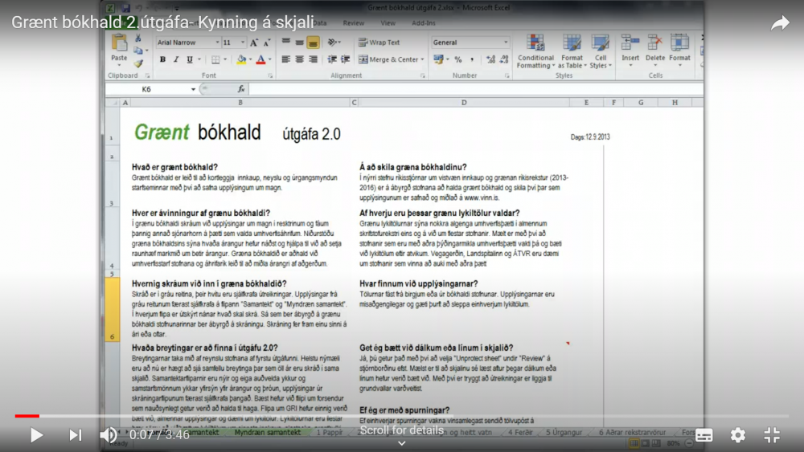This screenshot has width=804, height=452.
Task: Click the Paste icon in Clipboard group
Action: click(119, 47)
